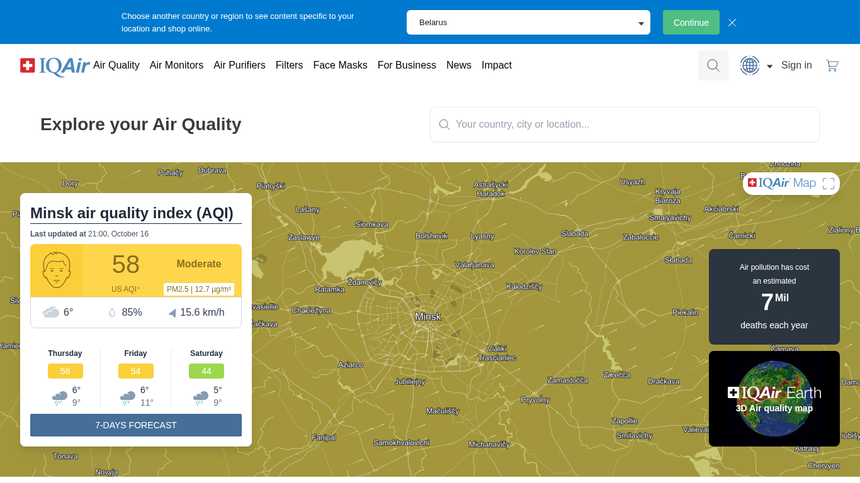The width and height of the screenshot is (860, 483).
Task: Open the site search magnifier button
Action: click(713, 65)
